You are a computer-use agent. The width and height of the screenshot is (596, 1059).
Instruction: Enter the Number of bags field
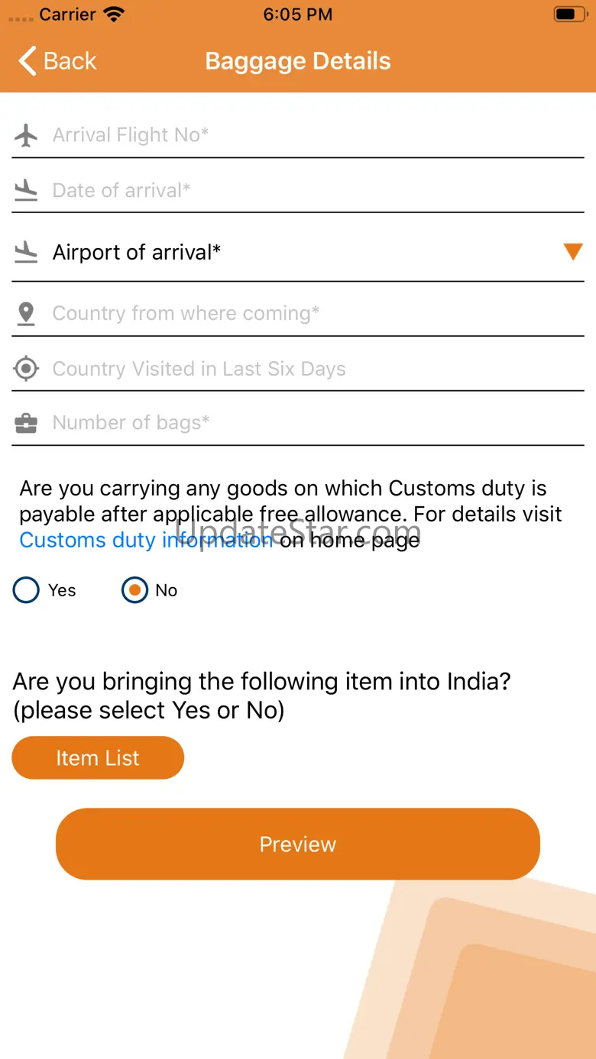point(306,423)
